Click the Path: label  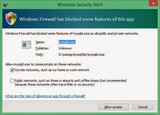39,55
